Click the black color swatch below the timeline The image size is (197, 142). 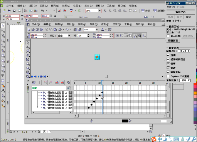(x=125, y=121)
